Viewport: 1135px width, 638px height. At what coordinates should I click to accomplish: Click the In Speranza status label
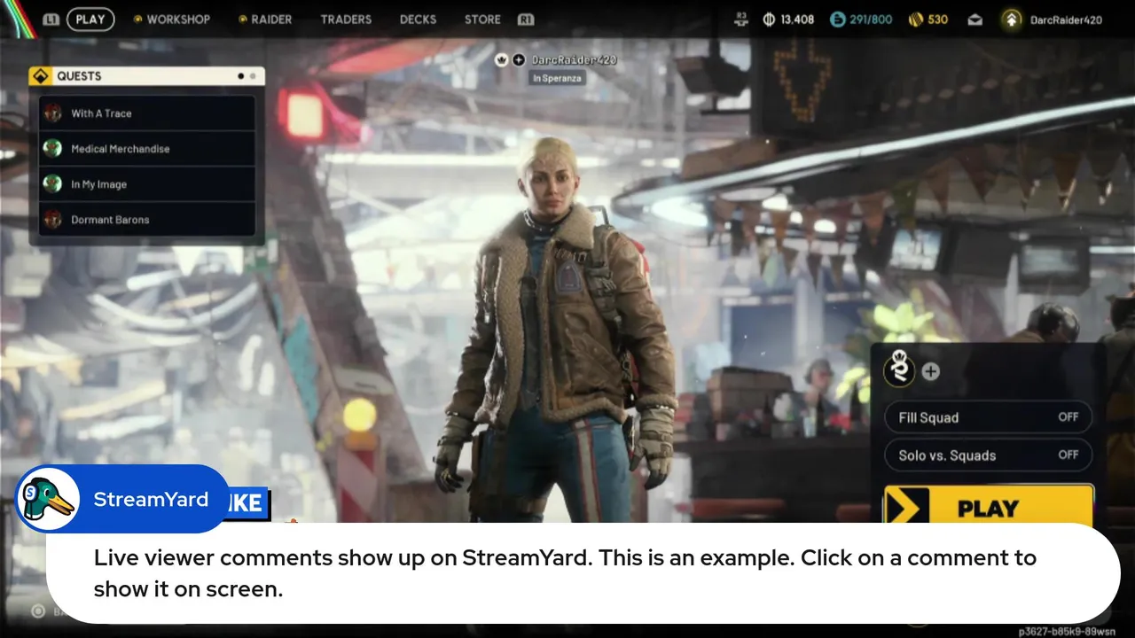558,78
